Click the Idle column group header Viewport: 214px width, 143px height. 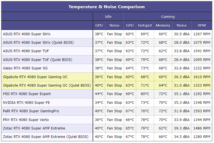coord(108,17)
